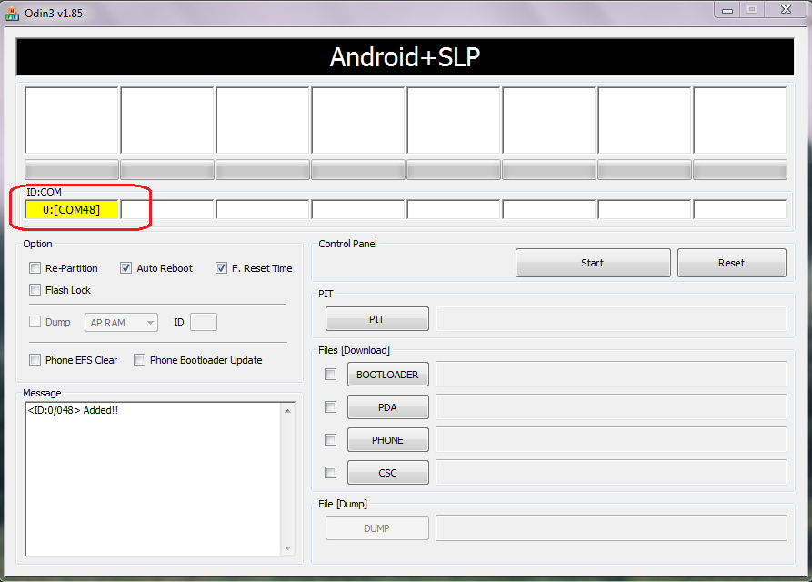Click Message box scrollbar down arrow
Screen dimensions: 812x582
tap(288, 547)
